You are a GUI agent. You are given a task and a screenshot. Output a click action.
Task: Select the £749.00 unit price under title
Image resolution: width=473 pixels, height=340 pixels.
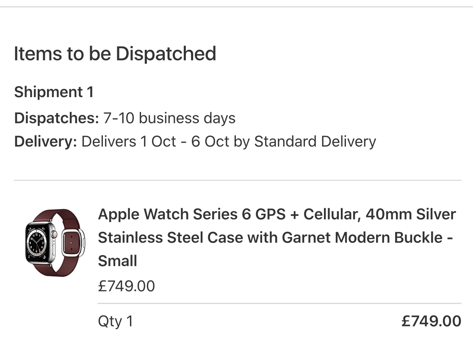coord(126,286)
